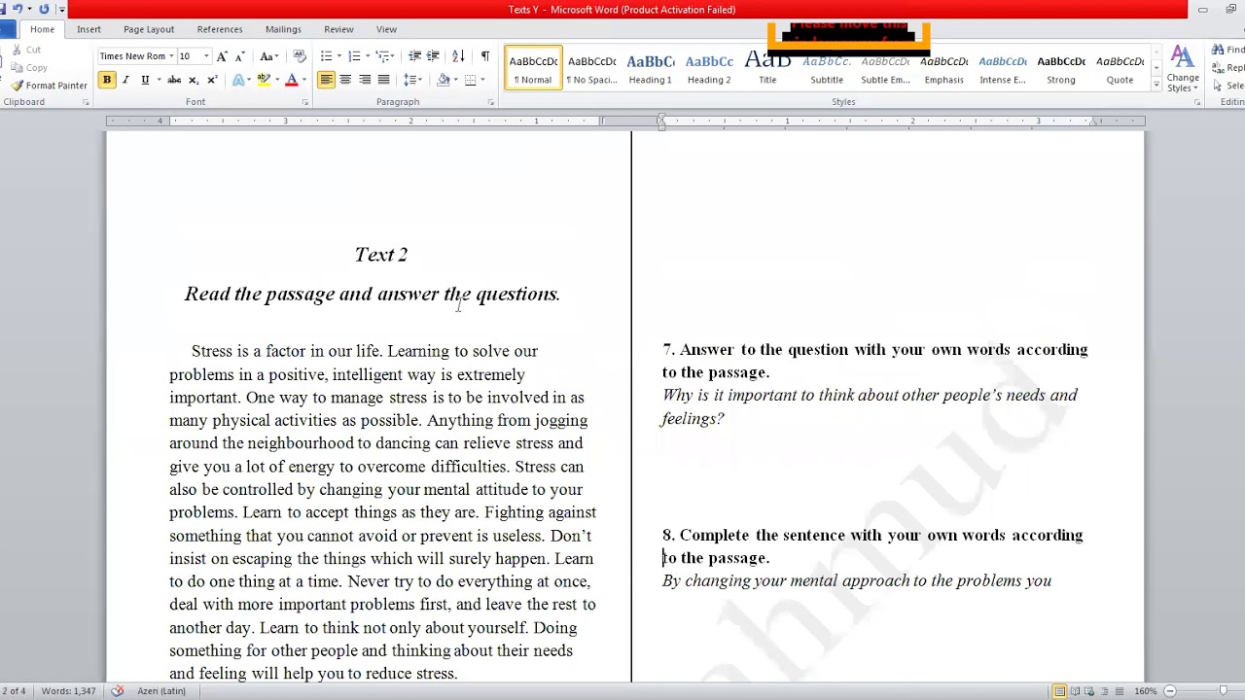
Task: Open the Line Spacing dropdown
Action: [412, 80]
